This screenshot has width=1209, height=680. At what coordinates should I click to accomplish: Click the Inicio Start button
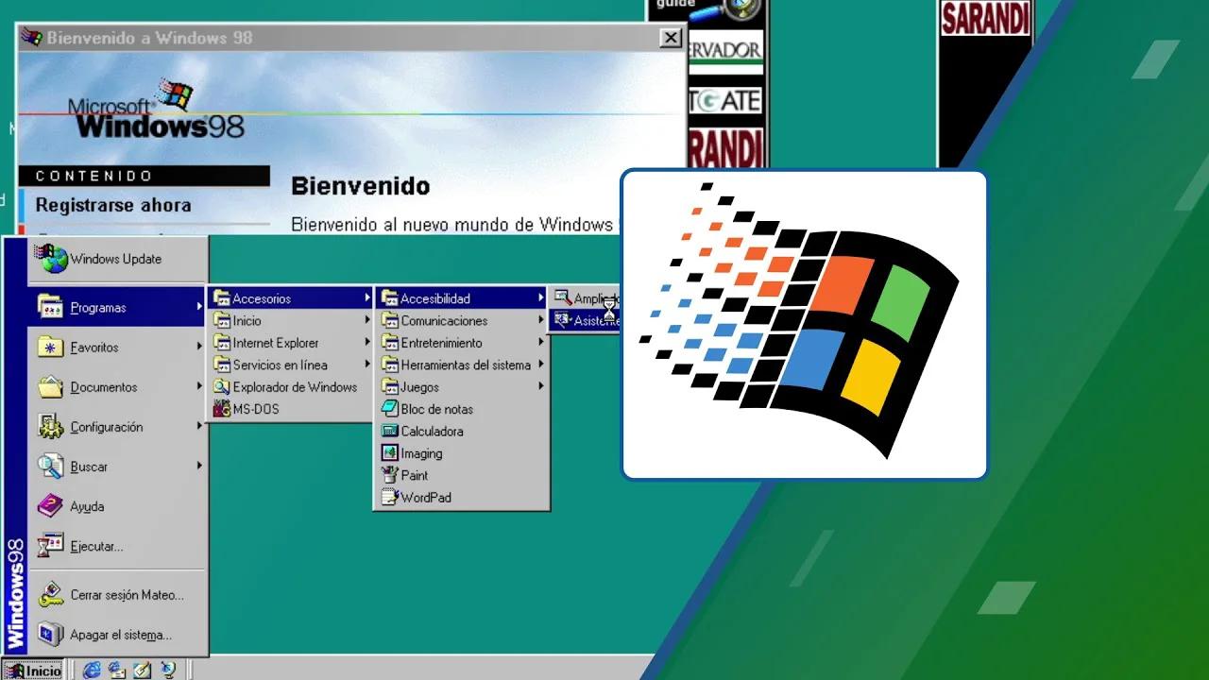(x=34, y=670)
